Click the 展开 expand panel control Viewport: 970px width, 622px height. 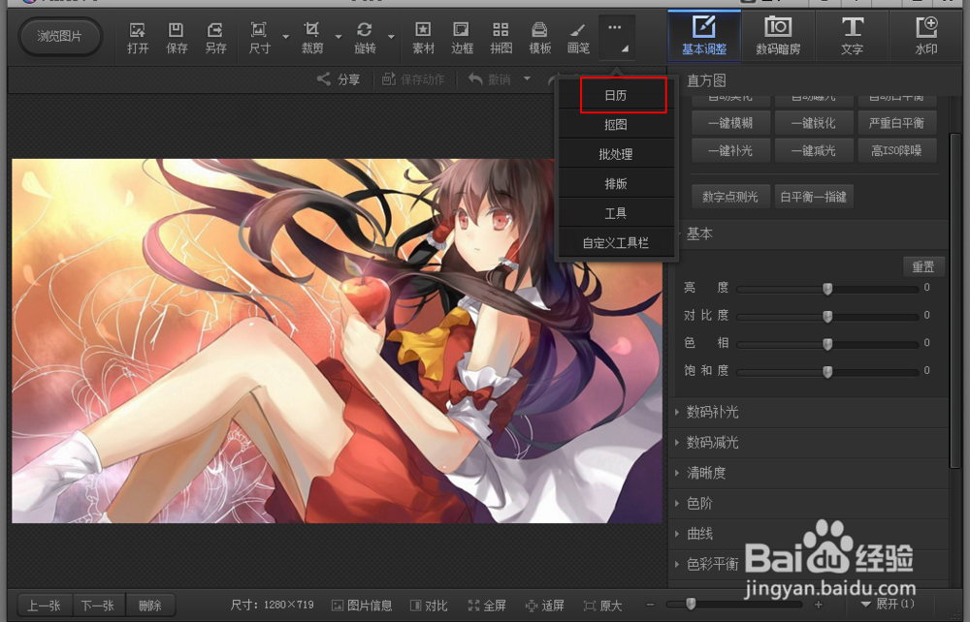click(x=888, y=605)
